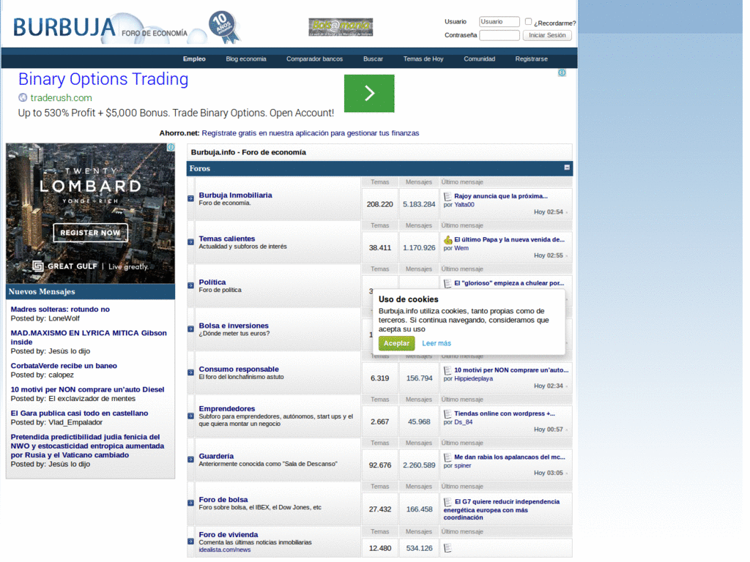Open the Buscar menu in navigation bar
Screen dimensions: 750x562
point(373,59)
